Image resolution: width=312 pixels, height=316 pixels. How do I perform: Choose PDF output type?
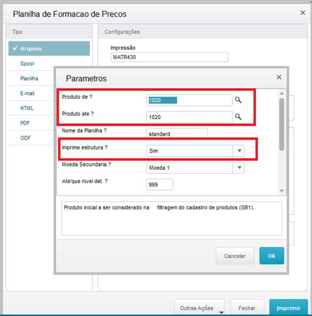click(25, 123)
